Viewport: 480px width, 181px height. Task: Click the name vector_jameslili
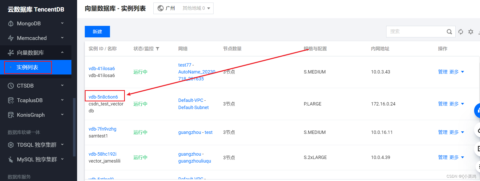[x=104, y=161]
